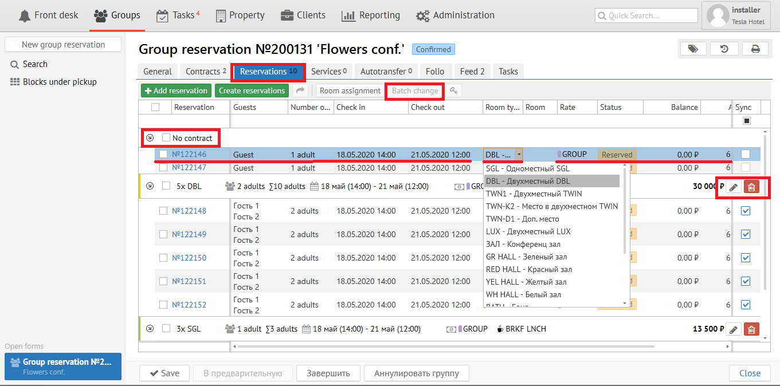This screenshot has height=386, width=780.
Task: Delete the 3x SGL block
Action: [x=752, y=329]
